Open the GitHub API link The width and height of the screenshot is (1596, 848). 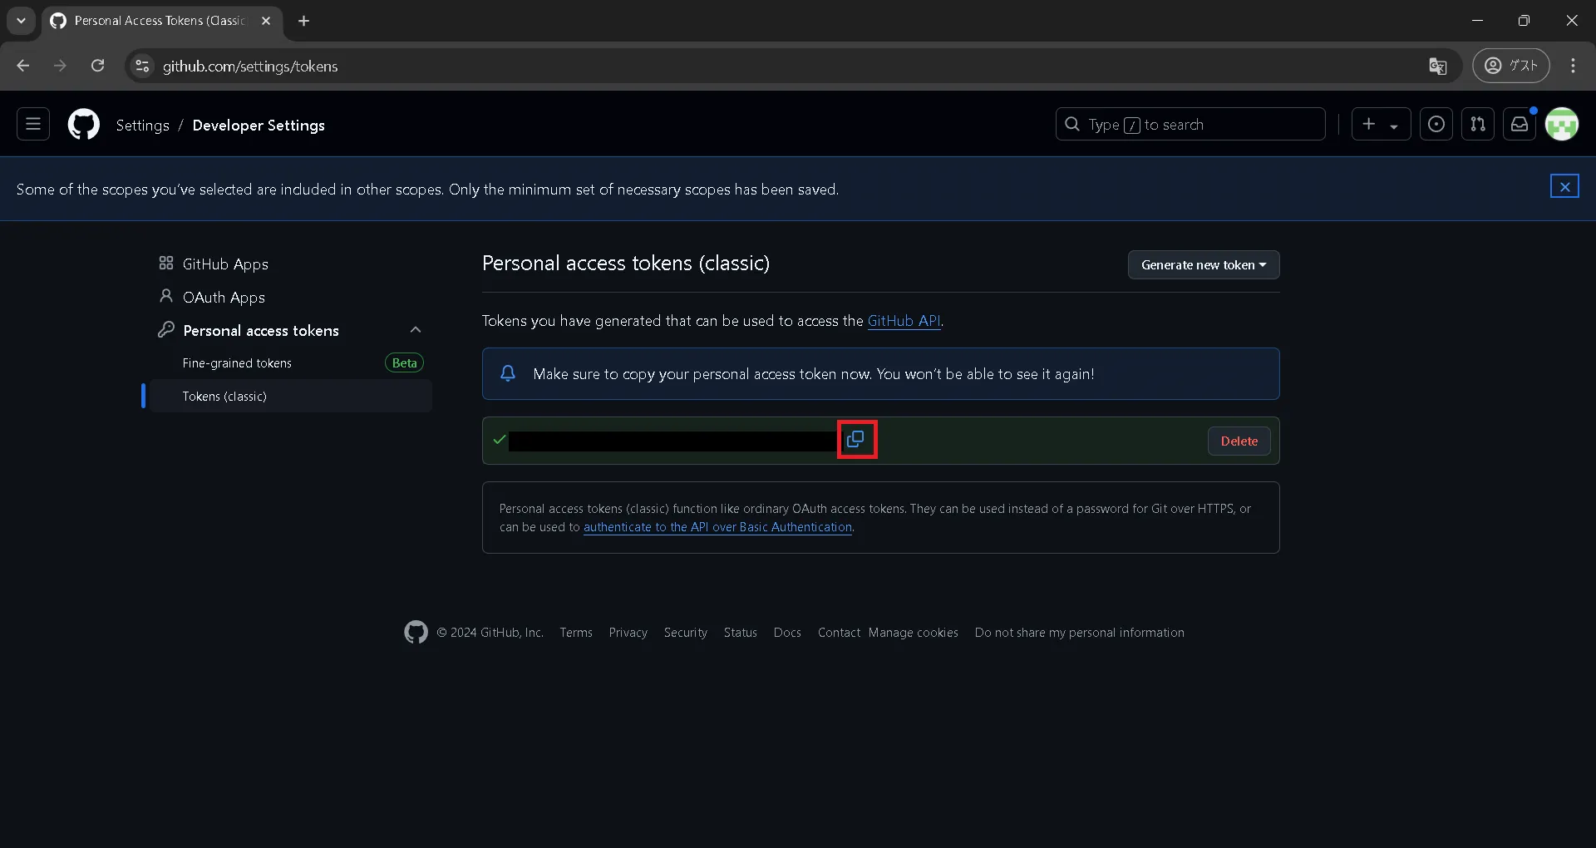904,321
